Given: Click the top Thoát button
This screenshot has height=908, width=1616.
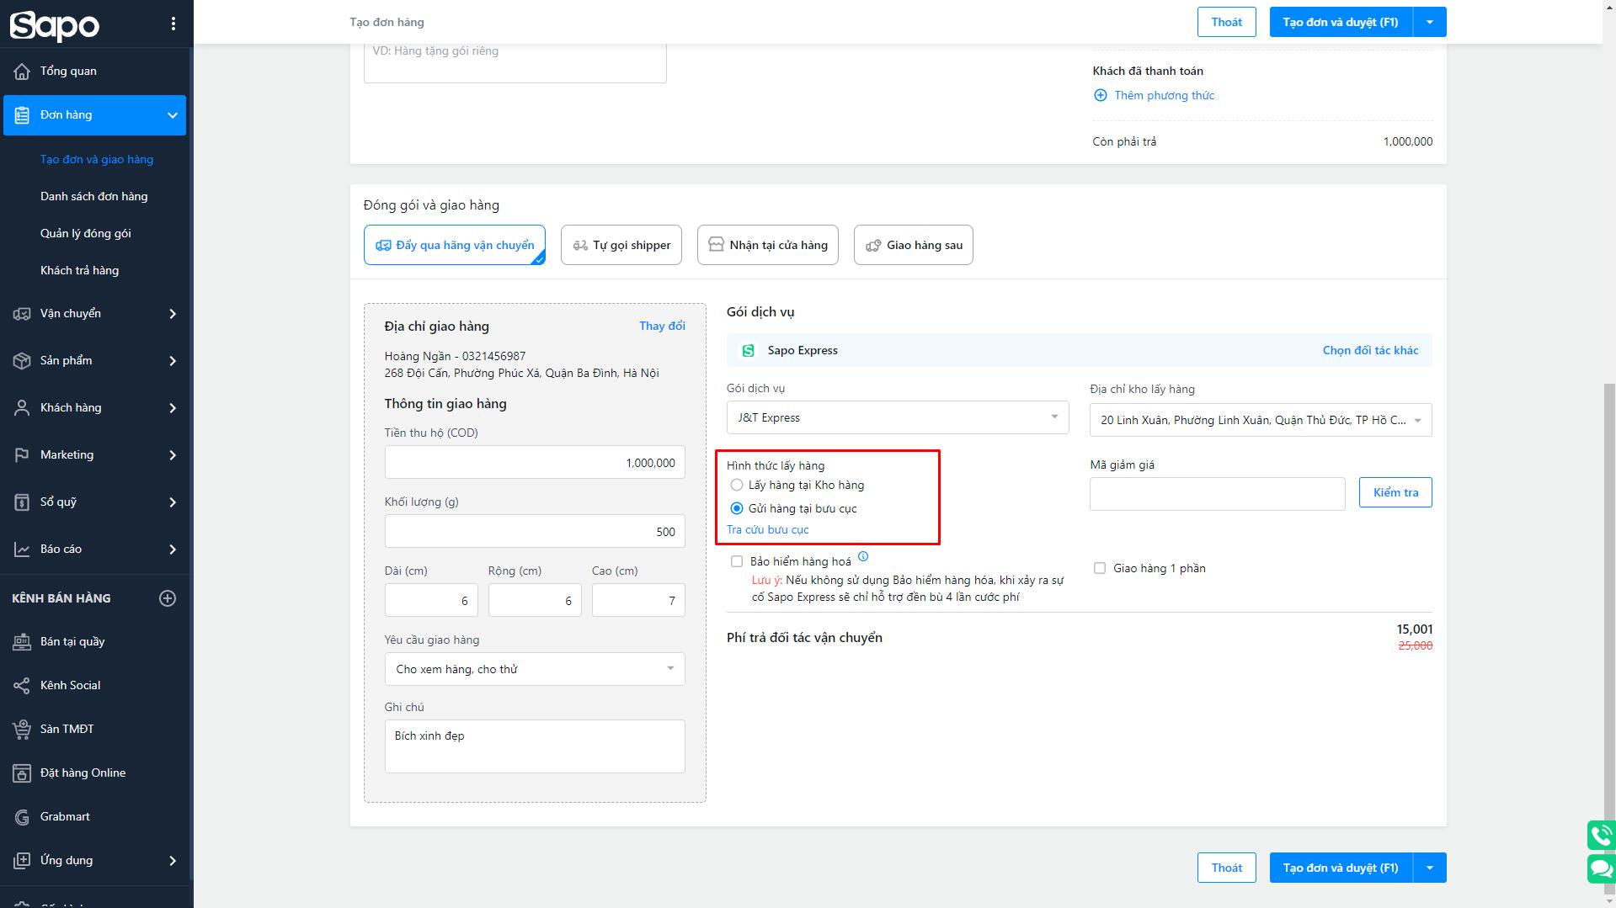Looking at the screenshot, I should click(1226, 22).
